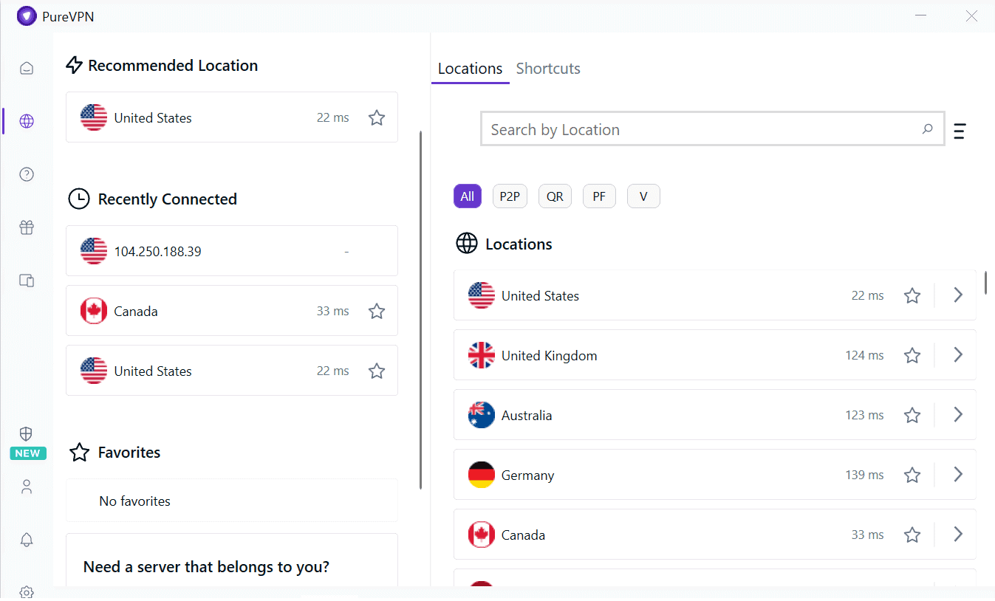Open the shield icon marked NEW
The height and width of the screenshot is (601, 995).
tap(27, 434)
